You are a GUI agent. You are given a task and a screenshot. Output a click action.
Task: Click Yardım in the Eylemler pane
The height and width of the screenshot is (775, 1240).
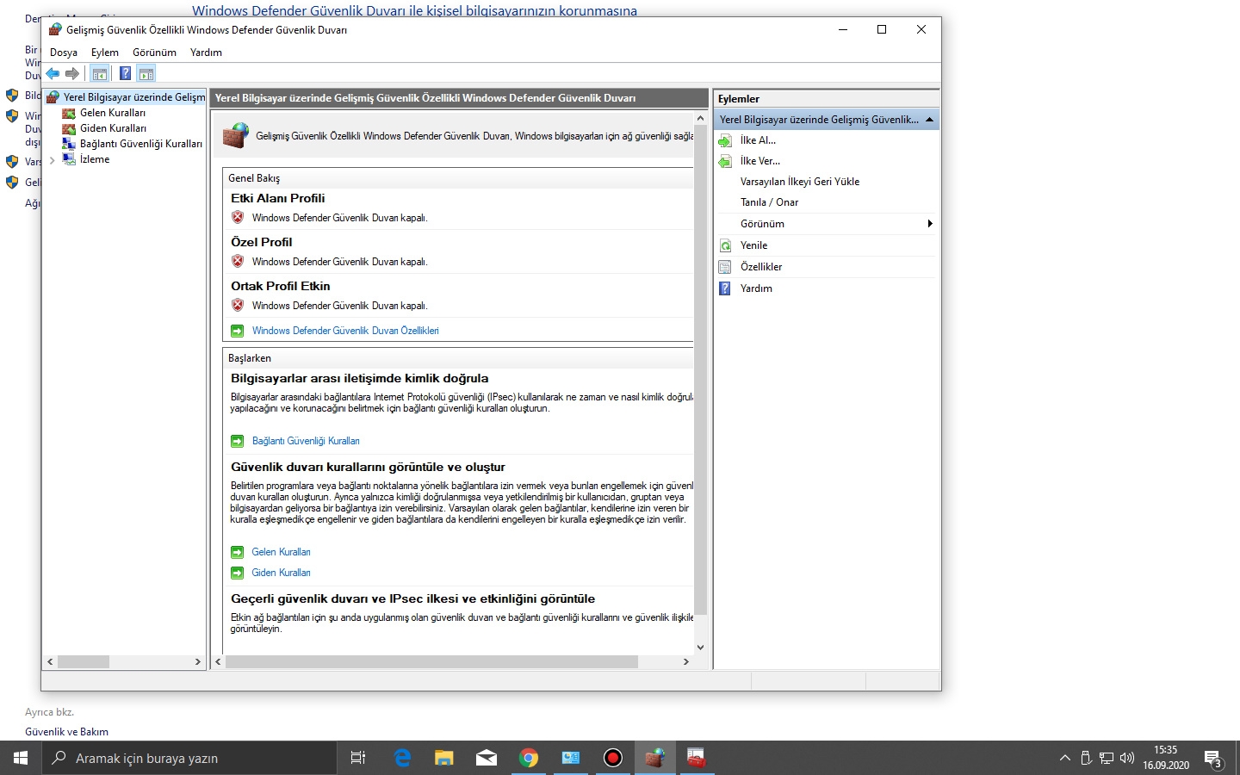[756, 288]
